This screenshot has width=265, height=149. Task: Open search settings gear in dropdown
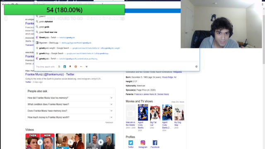196,67
